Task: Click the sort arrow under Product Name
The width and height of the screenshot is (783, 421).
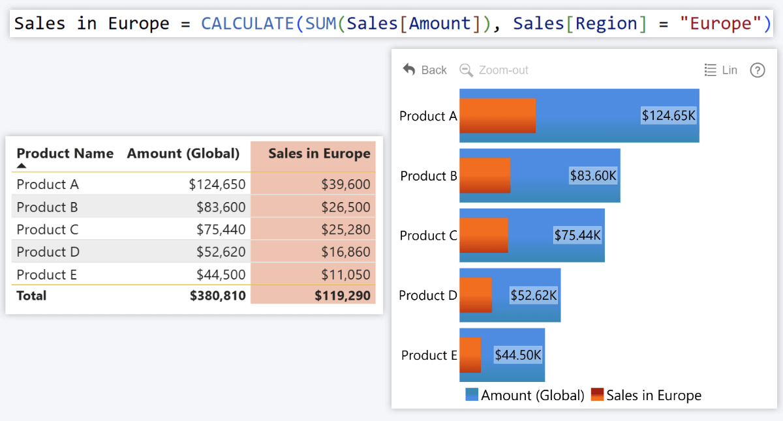Action: point(22,166)
